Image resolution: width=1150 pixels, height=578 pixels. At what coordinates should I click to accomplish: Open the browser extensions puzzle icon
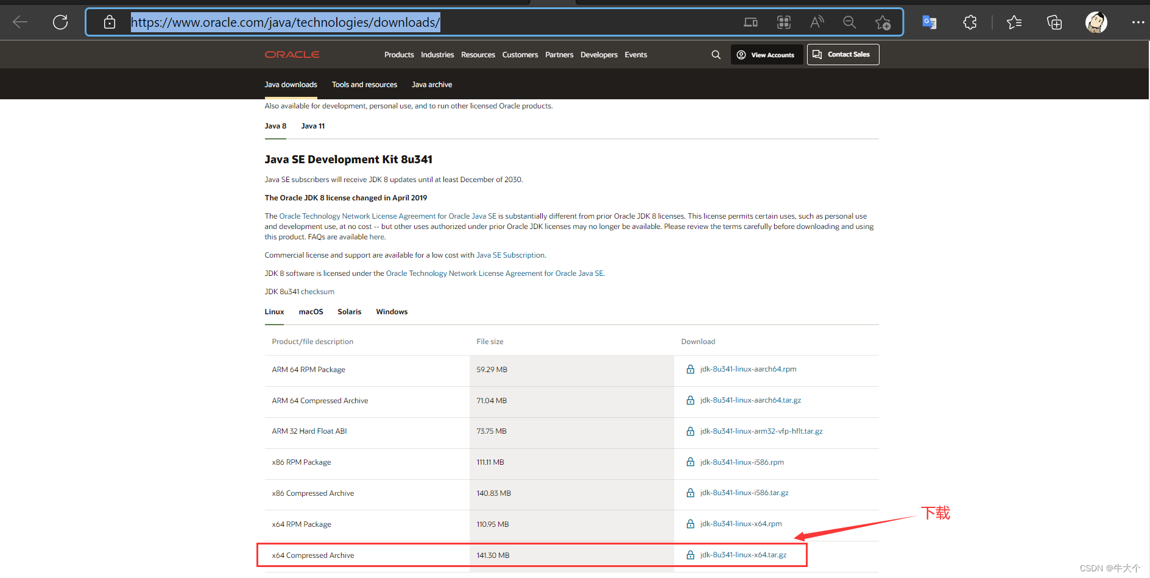click(969, 22)
